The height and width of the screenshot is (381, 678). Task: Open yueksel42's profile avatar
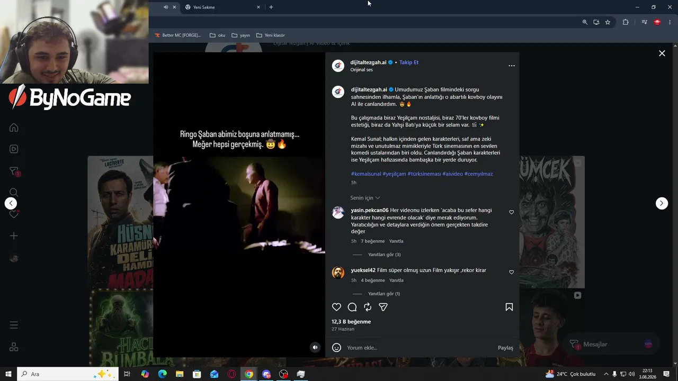point(338,273)
